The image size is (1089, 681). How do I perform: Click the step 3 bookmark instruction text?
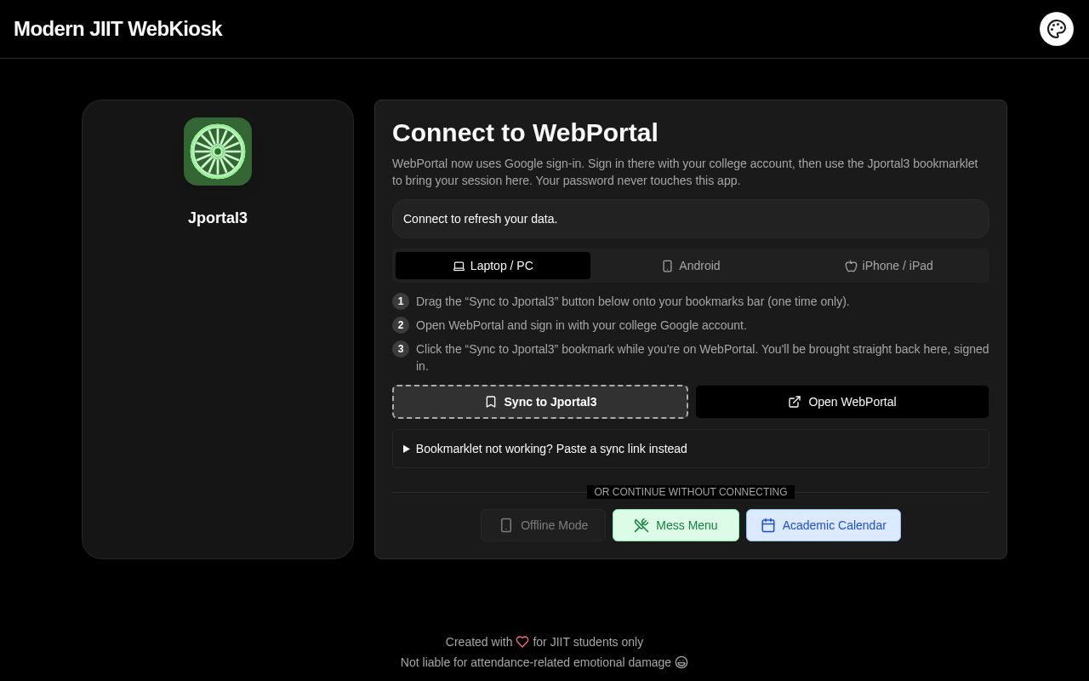click(x=703, y=358)
